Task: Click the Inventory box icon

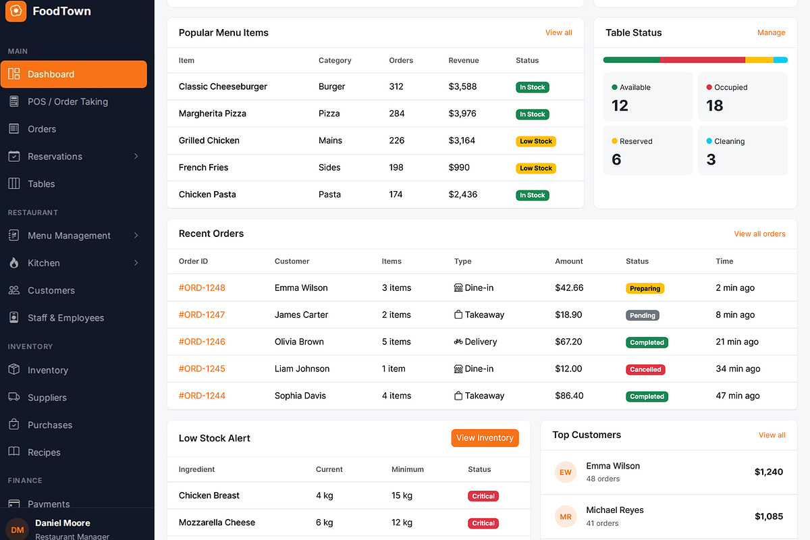Action: (14, 370)
